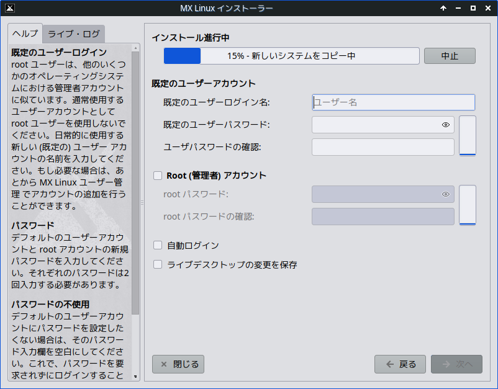Click the eye icon in root password field
498x389 pixels.
(445, 194)
